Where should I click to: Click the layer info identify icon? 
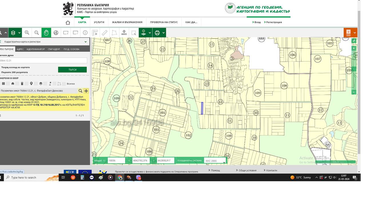pos(144,33)
